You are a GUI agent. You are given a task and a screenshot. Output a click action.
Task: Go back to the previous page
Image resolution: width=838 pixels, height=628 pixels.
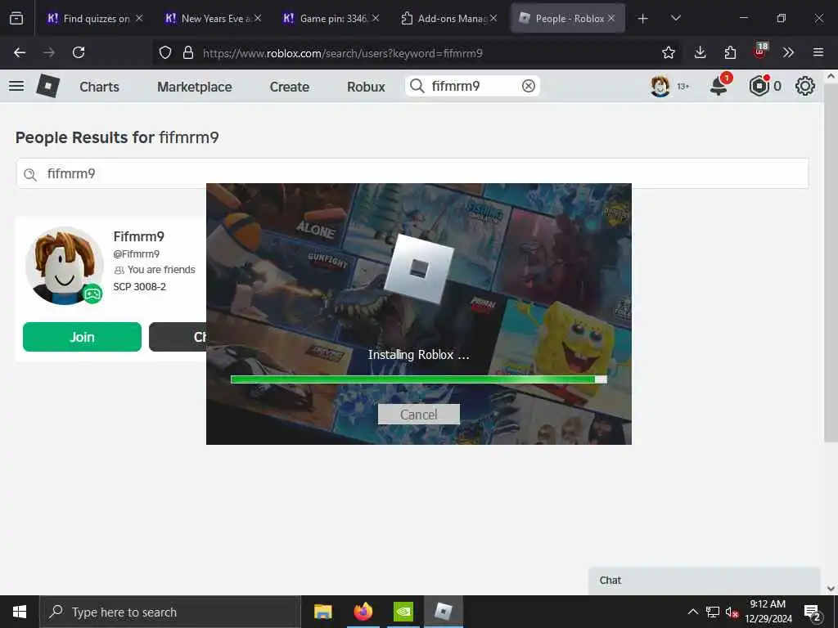(20, 52)
